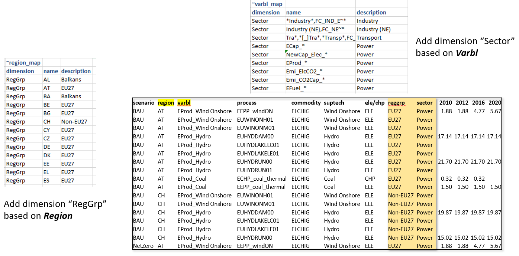The width and height of the screenshot is (519, 256).
Task: Select the ~region_map title cell
Action: [x=23, y=63]
